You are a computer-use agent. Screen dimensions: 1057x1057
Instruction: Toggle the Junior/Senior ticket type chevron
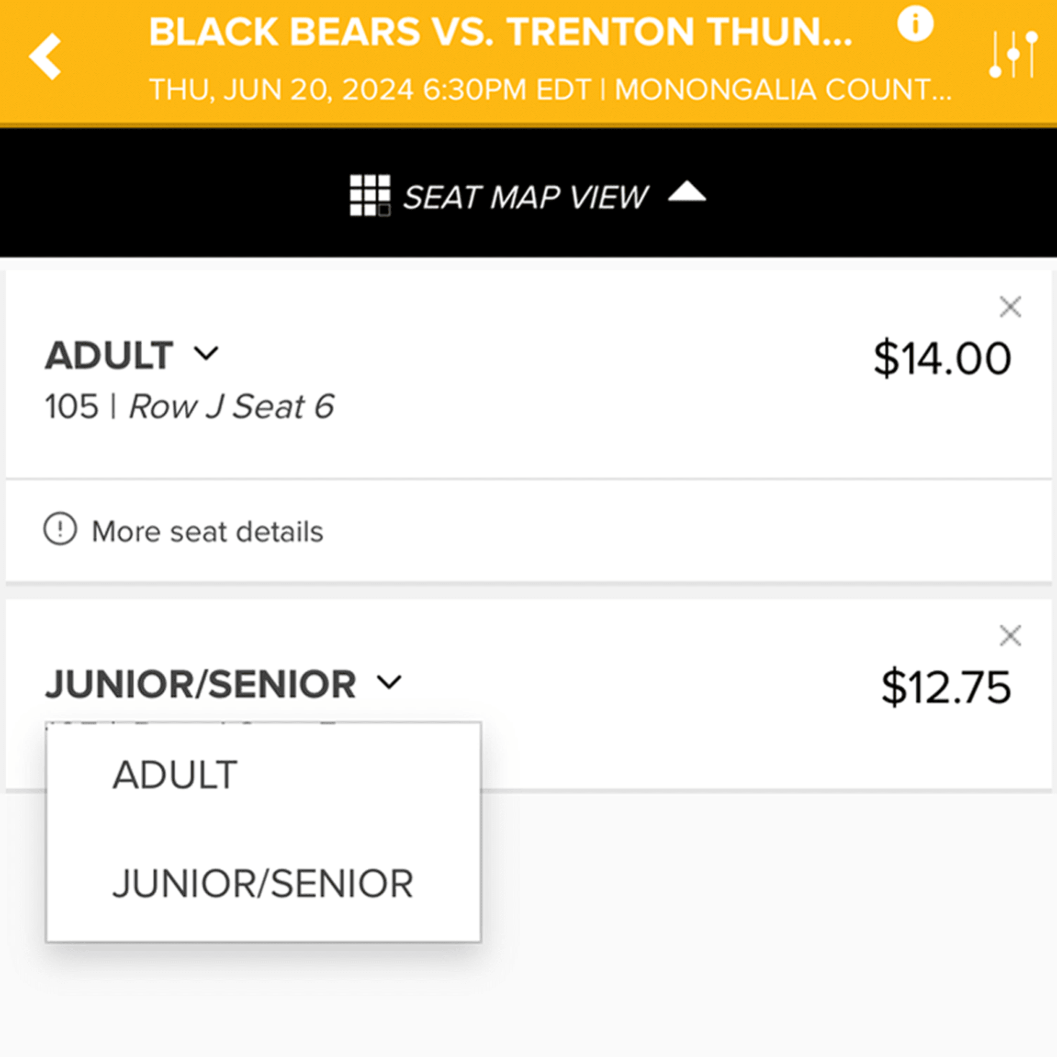390,682
